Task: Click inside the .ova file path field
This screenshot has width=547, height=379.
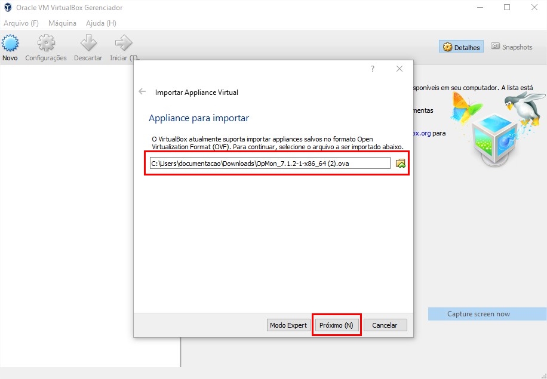Action: 270,164
